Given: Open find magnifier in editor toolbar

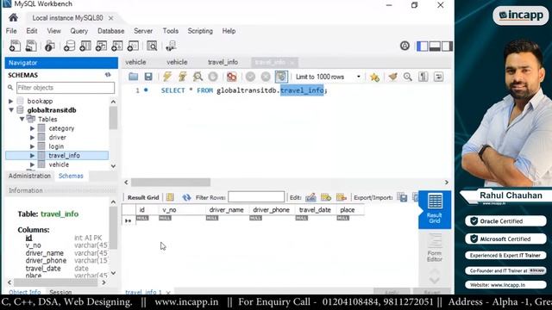Looking at the screenshot, I should pyautogui.click(x=408, y=77).
